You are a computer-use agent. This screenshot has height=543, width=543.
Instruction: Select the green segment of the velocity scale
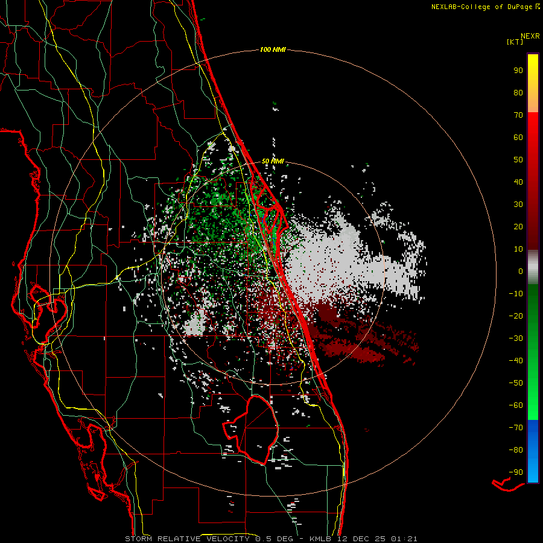(533, 352)
